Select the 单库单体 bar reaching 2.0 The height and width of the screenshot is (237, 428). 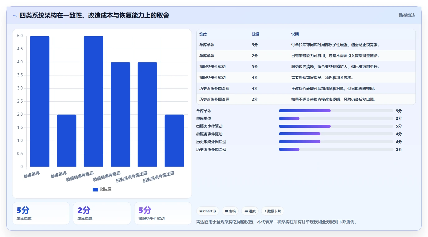click(66, 141)
